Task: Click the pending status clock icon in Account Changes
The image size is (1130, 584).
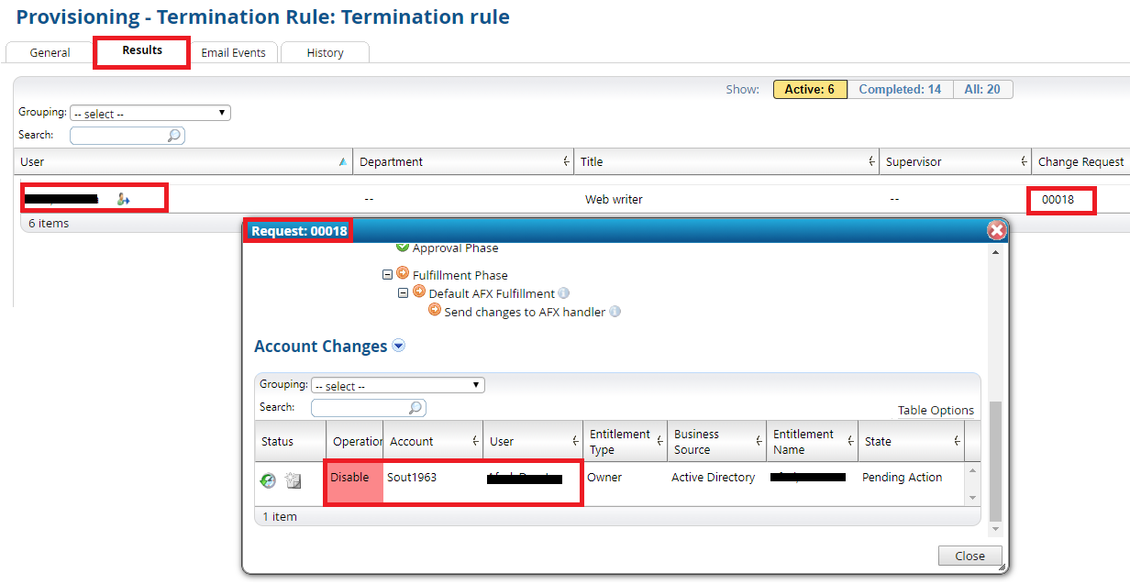Action: coord(268,479)
